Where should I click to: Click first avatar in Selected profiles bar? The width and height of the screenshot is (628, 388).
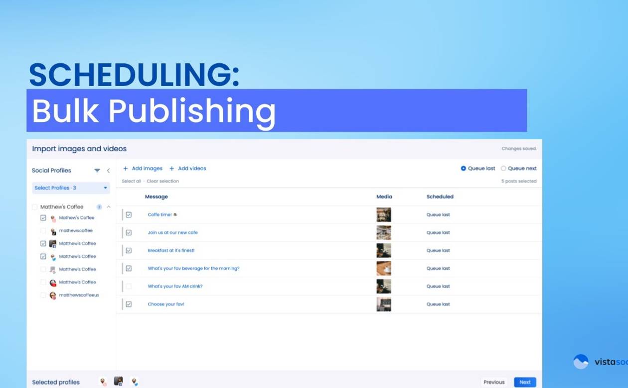[103, 382]
